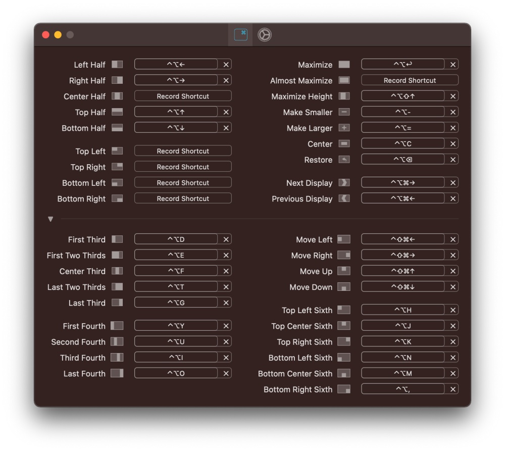The height and width of the screenshot is (452, 505).
Task: Switch to the settings gear tab
Action: 265,35
